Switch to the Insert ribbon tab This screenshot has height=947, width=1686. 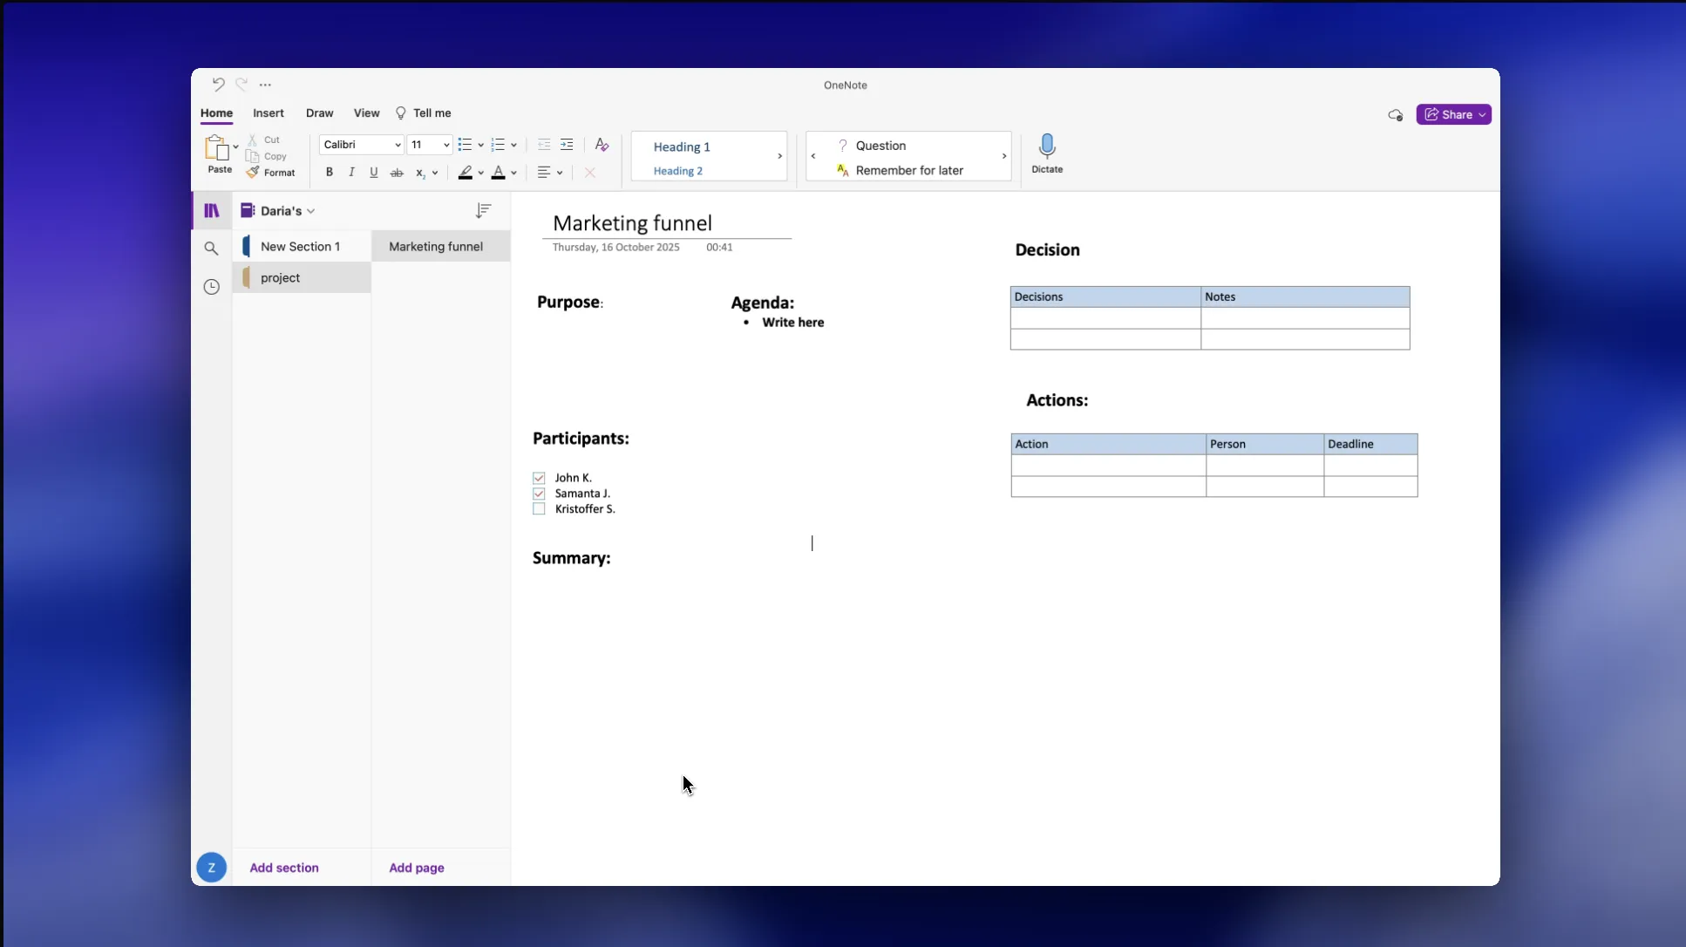pos(268,112)
